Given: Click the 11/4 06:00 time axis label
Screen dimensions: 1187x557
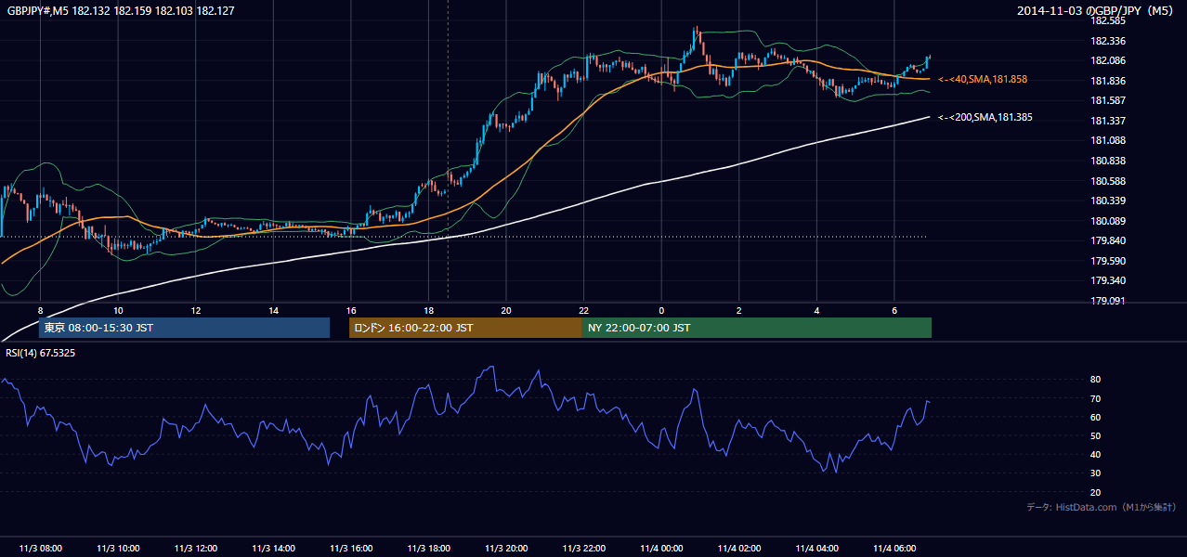Looking at the screenshot, I should point(894,549).
